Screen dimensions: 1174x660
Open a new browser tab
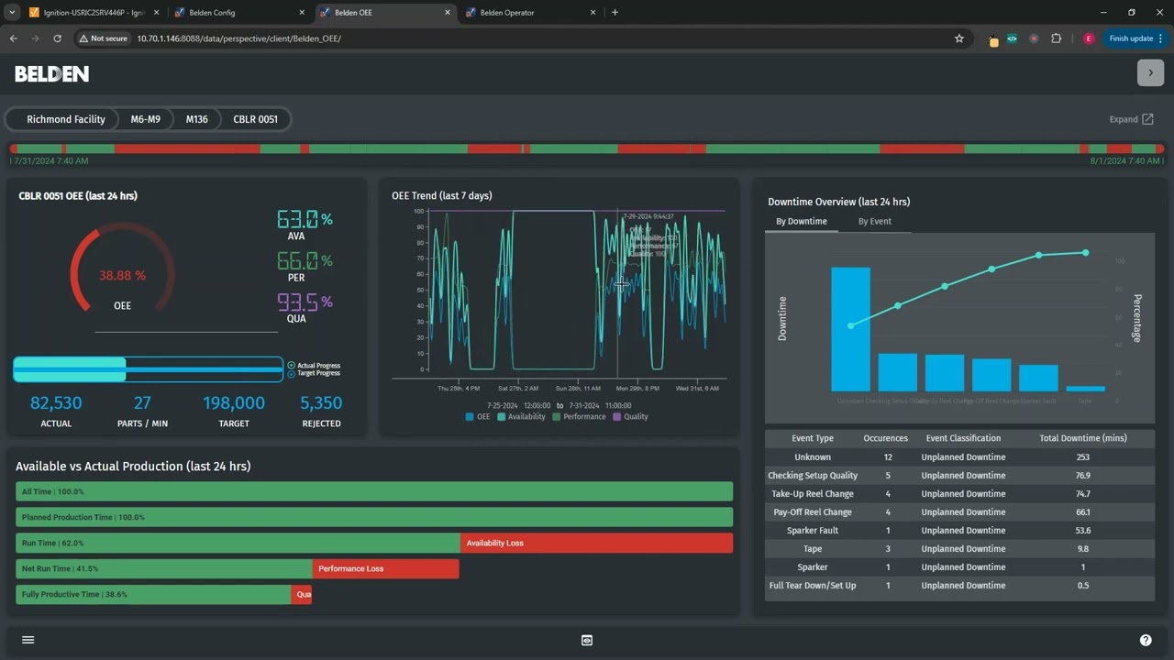[x=615, y=13]
